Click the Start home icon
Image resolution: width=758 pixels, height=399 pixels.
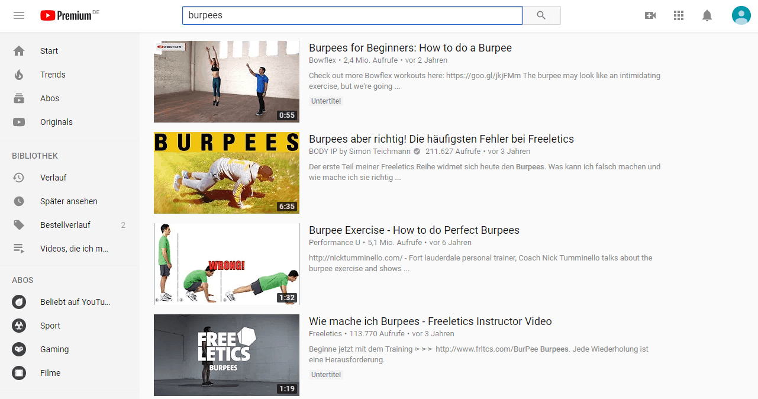tap(19, 51)
